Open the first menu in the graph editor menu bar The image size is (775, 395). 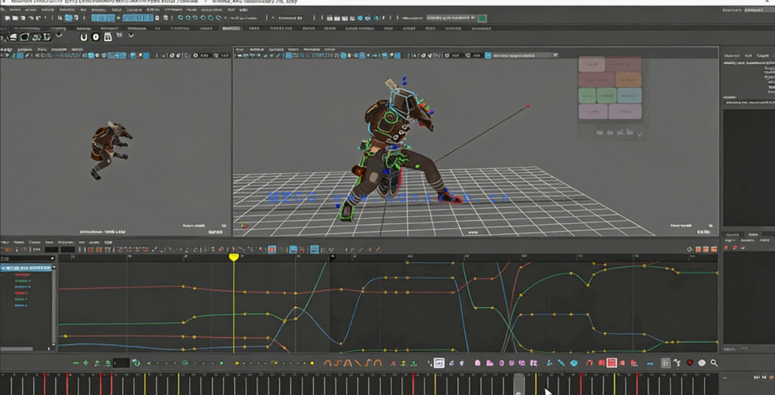coord(6,242)
